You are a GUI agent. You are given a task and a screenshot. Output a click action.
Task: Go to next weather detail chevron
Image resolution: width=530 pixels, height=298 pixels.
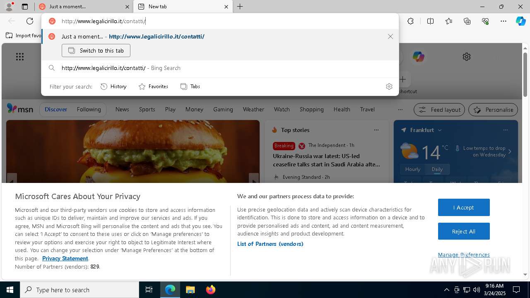coord(510,151)
